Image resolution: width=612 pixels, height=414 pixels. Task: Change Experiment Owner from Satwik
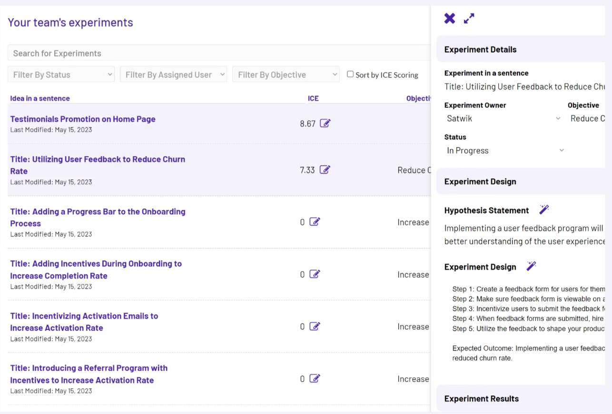[502, 118]
